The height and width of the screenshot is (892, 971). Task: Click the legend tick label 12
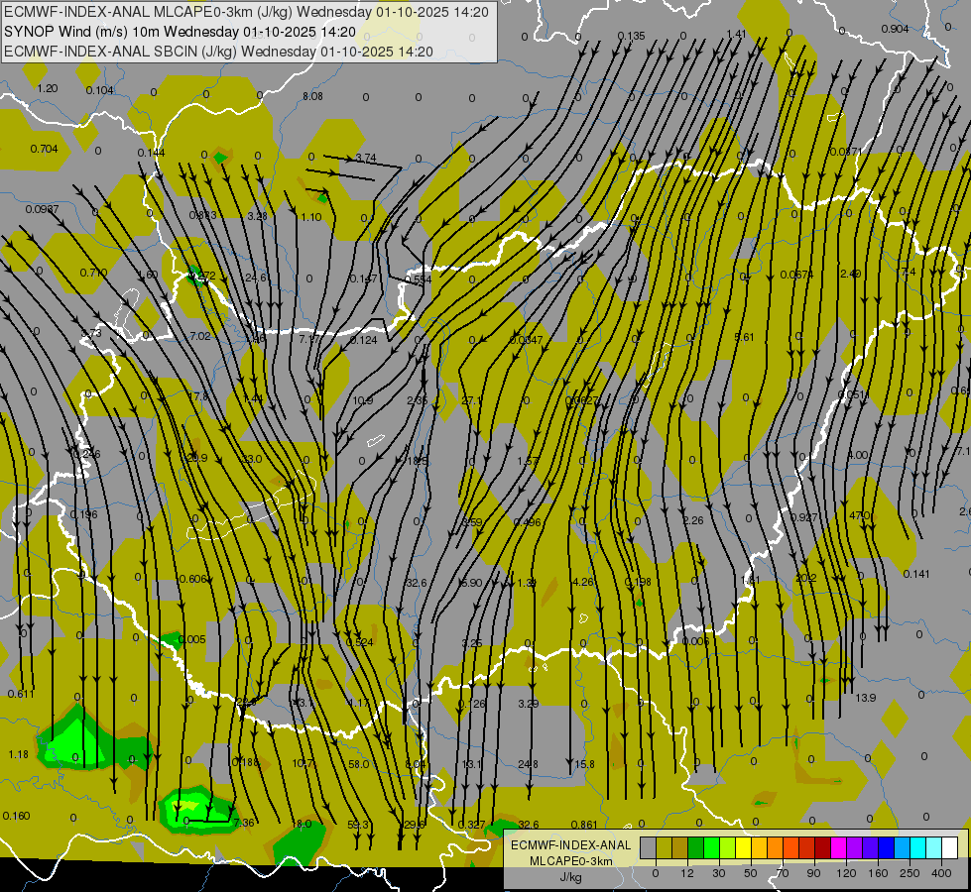click(x=686, y=873)
